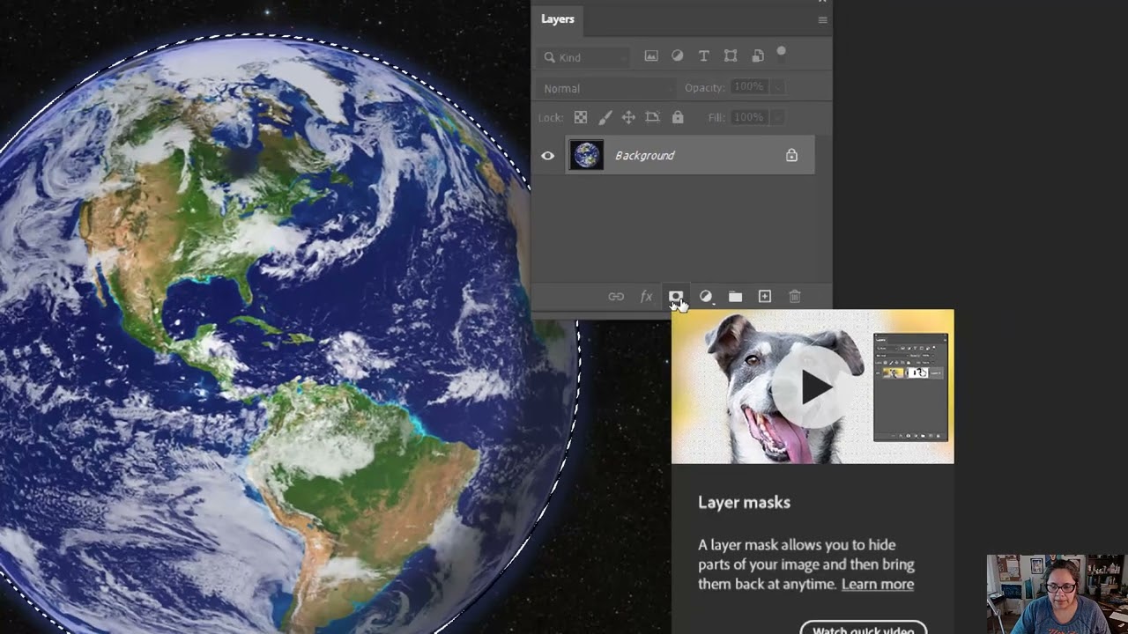The width and height of the screenshot is (1128, 634).
Task: Click the Link layers icon
Action: click(x=616, y=297)
